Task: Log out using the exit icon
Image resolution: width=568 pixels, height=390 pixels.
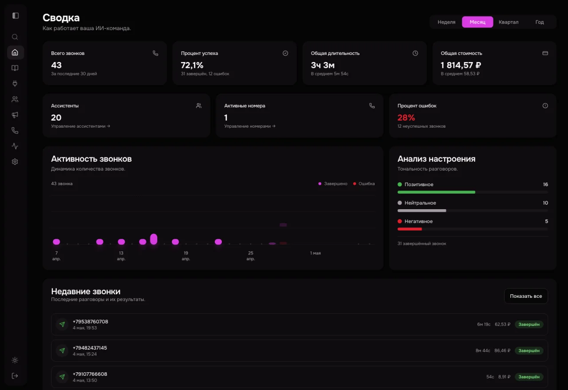Action: 15,376
